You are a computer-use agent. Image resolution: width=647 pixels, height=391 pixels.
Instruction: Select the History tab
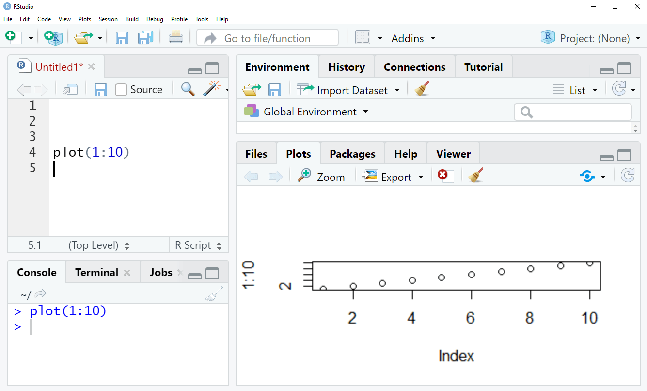click(347, 67)
